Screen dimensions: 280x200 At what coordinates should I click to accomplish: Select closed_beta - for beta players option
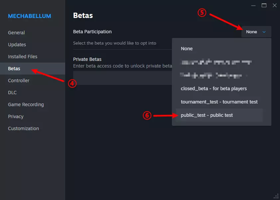pyautogui.click(x=214, y=89)
